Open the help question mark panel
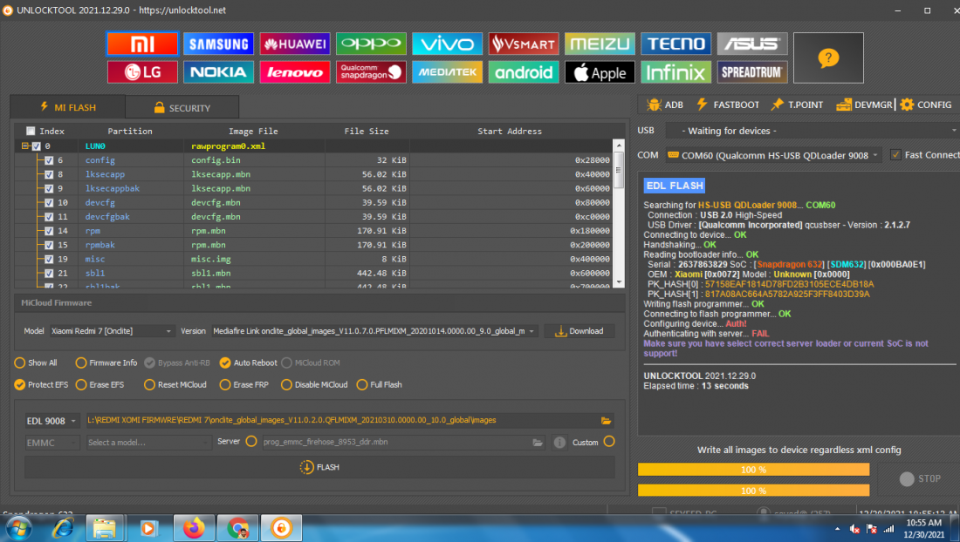 (828, 58)
